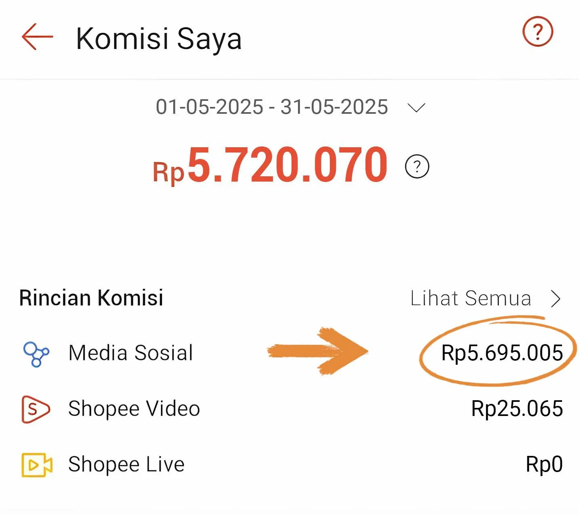Select the Shopee Video commission Rp25.065
Viewport: 579px width, 514px height.
point(517,409)
